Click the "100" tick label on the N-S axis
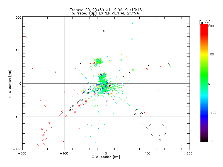 [18, 50]
